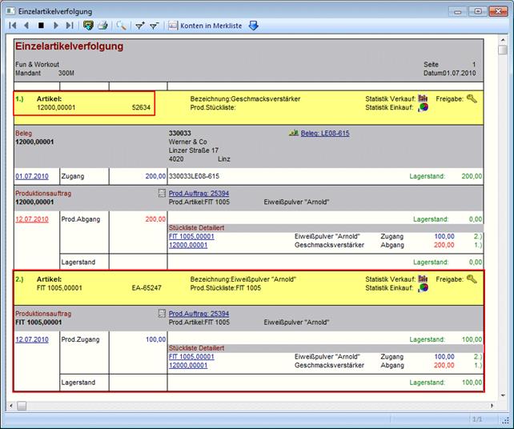This screenshot has height=429, width=514.
Task: Open Statistik Verkauf chart for article 12000,00001
Action: click(x=424, y=98)
